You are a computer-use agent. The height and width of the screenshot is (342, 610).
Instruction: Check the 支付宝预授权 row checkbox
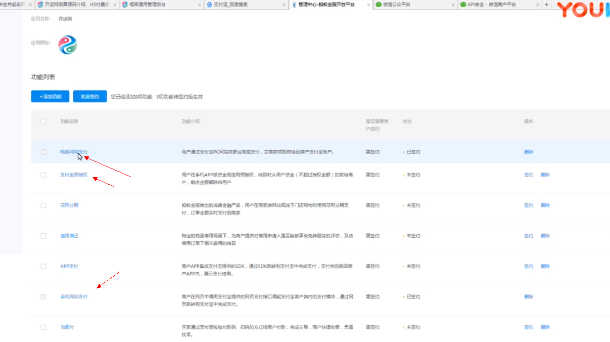click(x=43, y=175)
